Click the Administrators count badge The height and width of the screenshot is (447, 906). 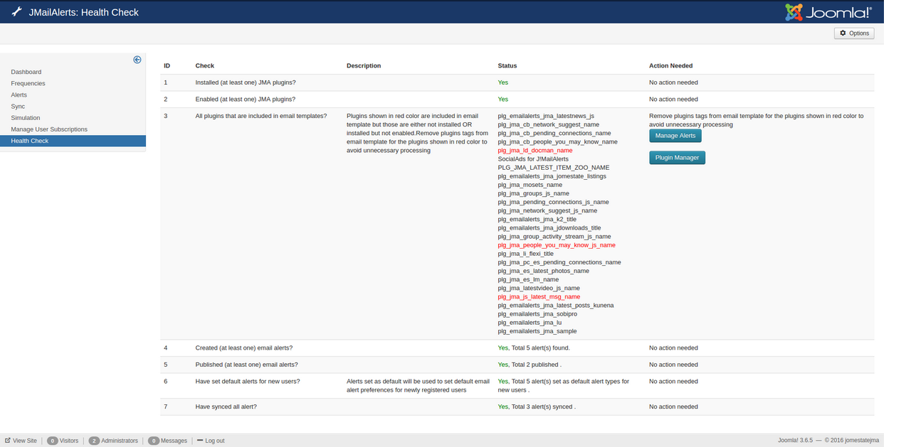94,441
